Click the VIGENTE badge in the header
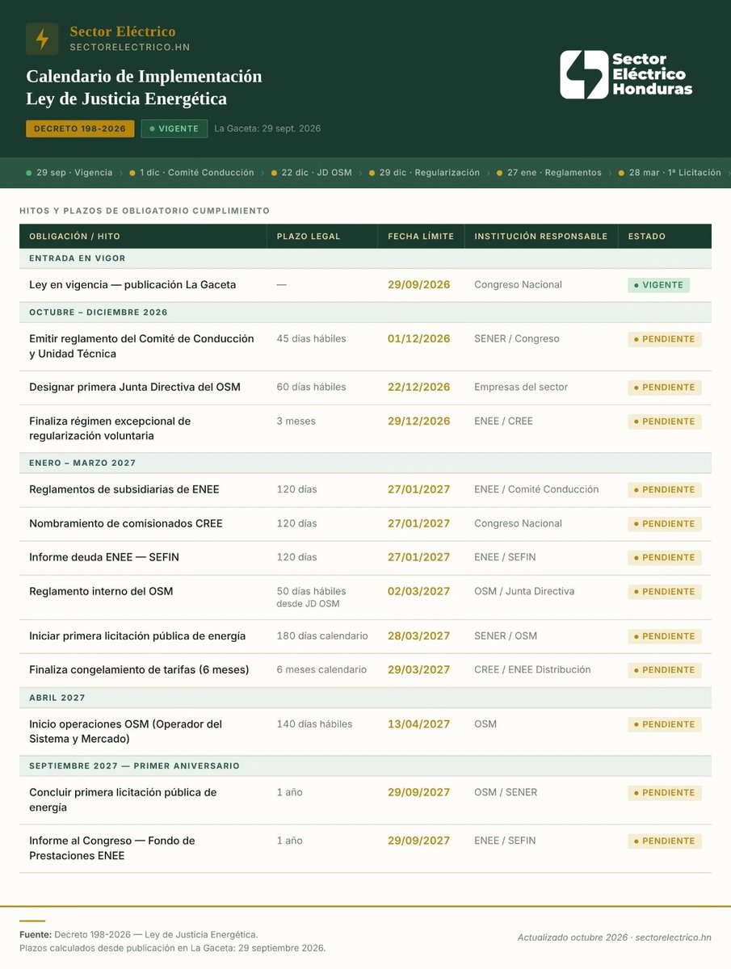 [x=174, y=128]
